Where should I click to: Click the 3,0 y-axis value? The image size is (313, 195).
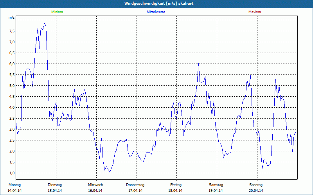pyautogui.click(x=12, y=129)
